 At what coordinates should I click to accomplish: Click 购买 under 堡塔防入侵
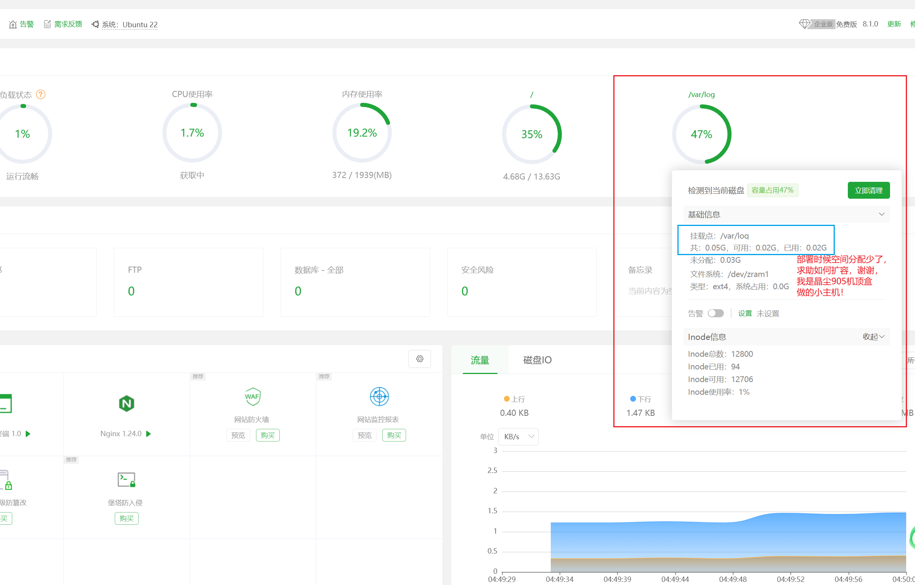(x=126, y=519)
